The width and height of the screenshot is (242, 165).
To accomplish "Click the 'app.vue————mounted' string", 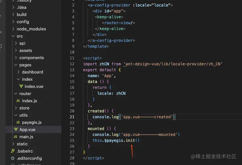I will 149,135.
